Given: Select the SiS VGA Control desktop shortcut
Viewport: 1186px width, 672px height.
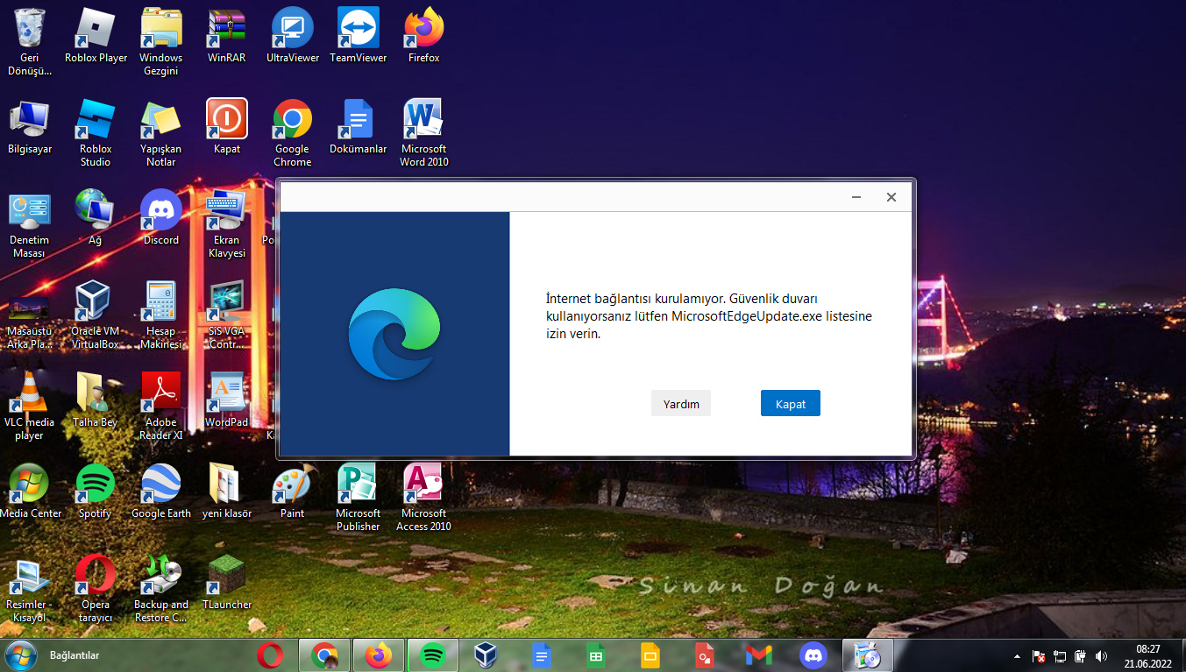Looking at the screenshot, I should point(227,315).
